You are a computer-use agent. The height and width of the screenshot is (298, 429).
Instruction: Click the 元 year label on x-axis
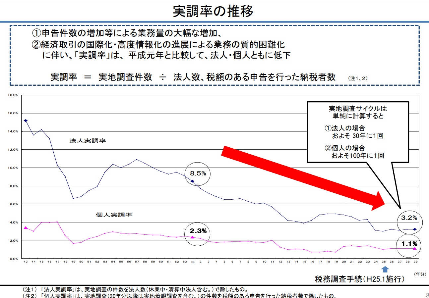point(192,262)
